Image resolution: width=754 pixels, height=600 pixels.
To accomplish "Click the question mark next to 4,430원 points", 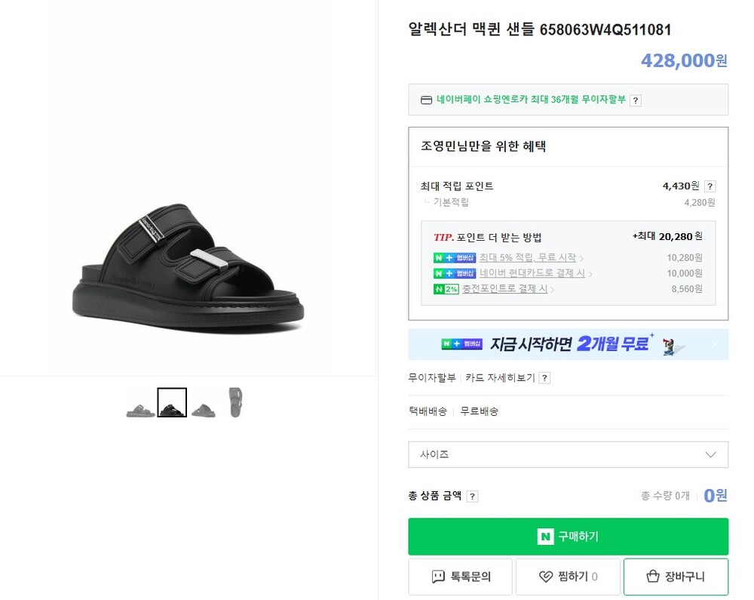I will (x=710, y=186).
